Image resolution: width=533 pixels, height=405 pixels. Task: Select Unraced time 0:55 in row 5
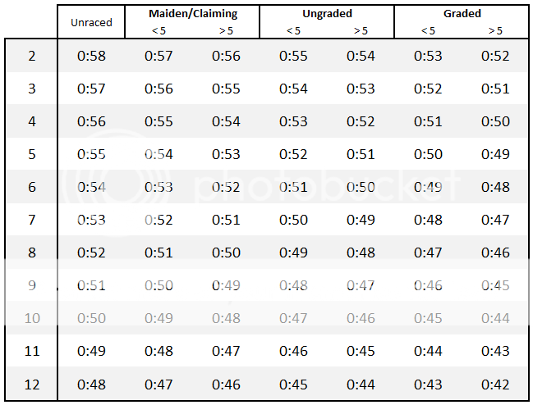point(91,154)
